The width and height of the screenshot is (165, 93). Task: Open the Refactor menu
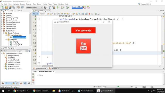coord(29,4)
